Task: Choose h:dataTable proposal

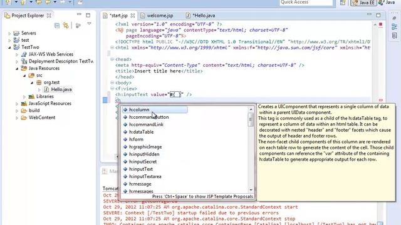Action: (x=141, y=132)
